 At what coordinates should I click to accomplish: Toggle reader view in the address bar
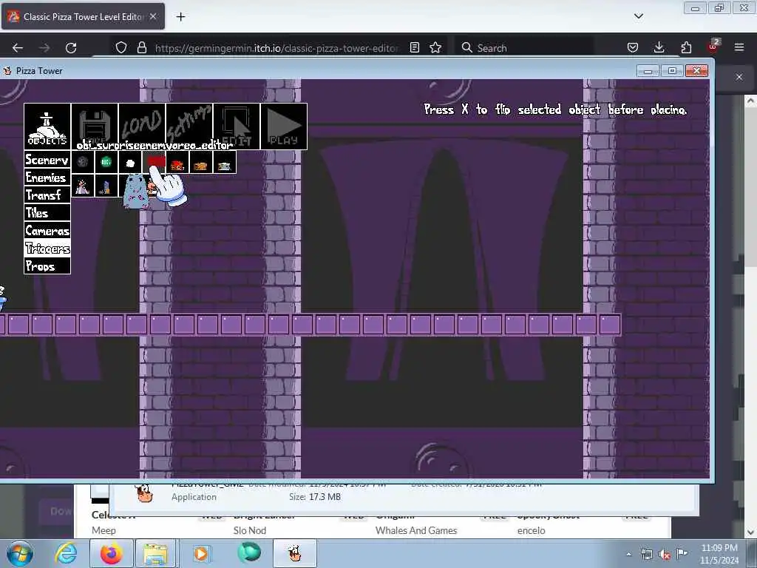click(414, 47)
